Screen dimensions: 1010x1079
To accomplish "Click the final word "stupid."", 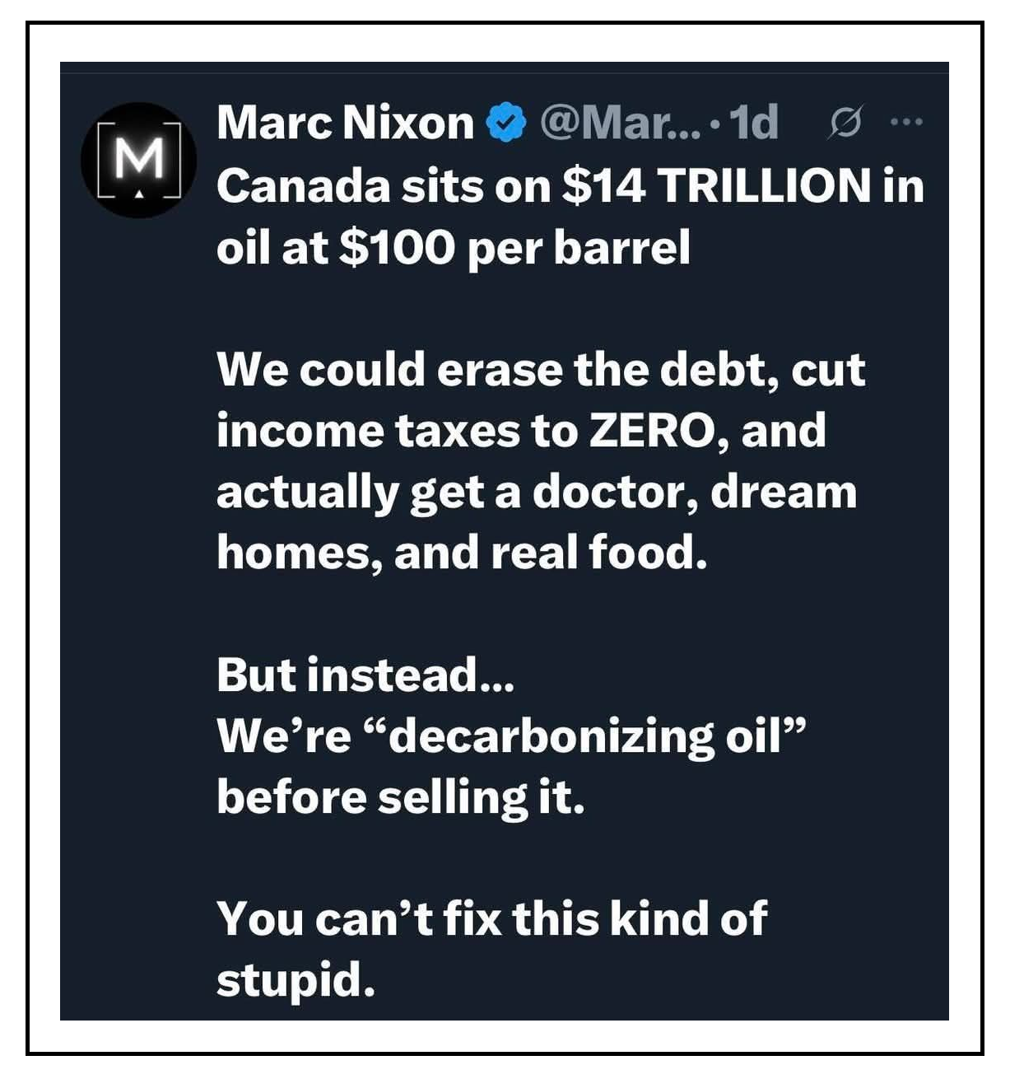I will (x=296, y=979).
